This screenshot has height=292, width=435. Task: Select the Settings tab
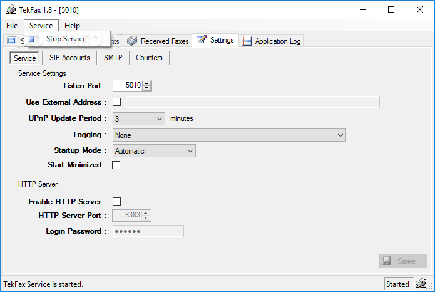(x=215, y=40)
